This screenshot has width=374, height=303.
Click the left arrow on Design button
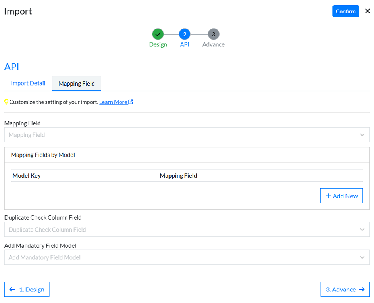12,290
